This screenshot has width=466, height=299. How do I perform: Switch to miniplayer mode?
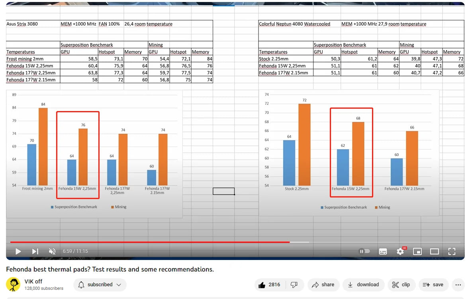point(417,252)
